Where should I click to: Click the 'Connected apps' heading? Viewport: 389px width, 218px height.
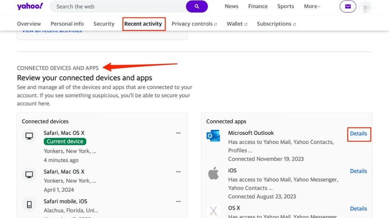pyautogui.click(x=226, y=122)
